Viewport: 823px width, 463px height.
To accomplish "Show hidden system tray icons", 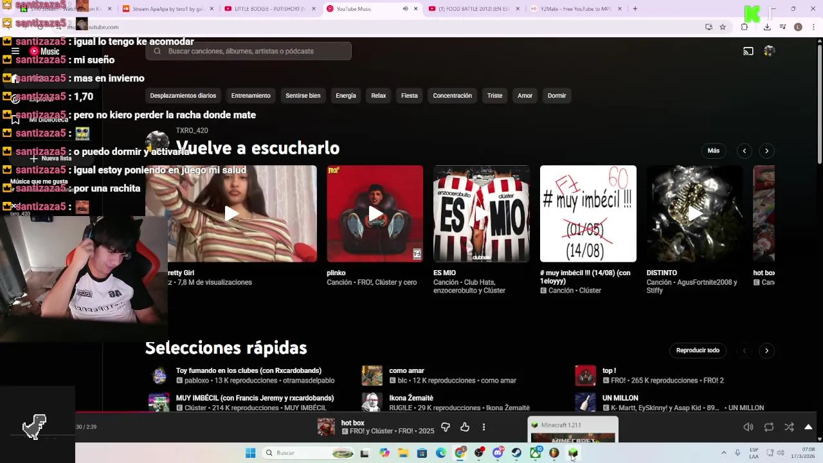I will [x=724, y=453].
